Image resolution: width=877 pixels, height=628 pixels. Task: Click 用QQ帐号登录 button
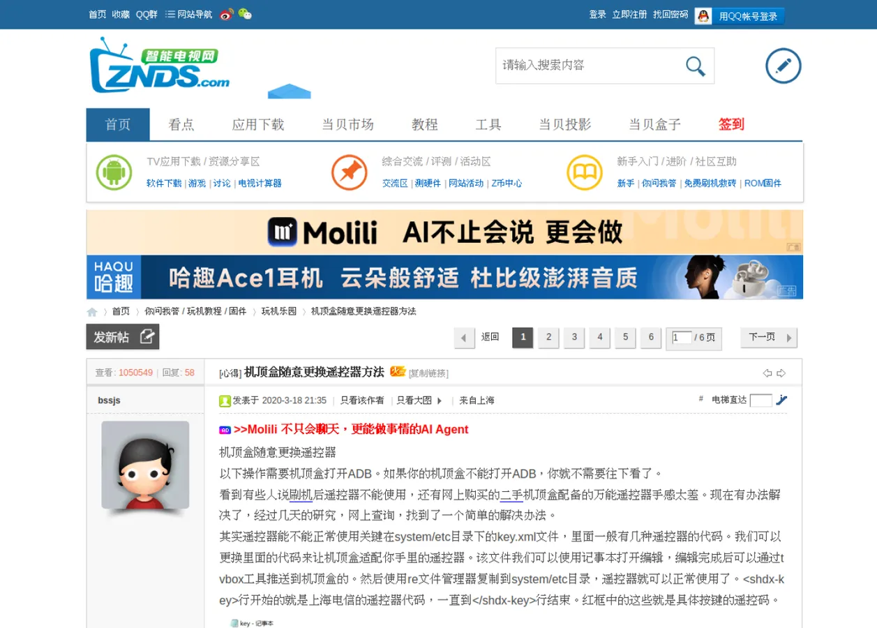(x=740, y=16)
